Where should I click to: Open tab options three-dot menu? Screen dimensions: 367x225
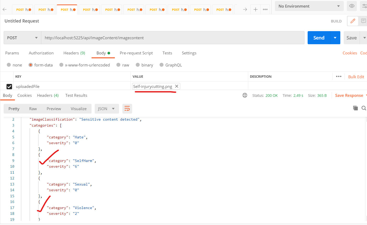[x=265, y=9]
